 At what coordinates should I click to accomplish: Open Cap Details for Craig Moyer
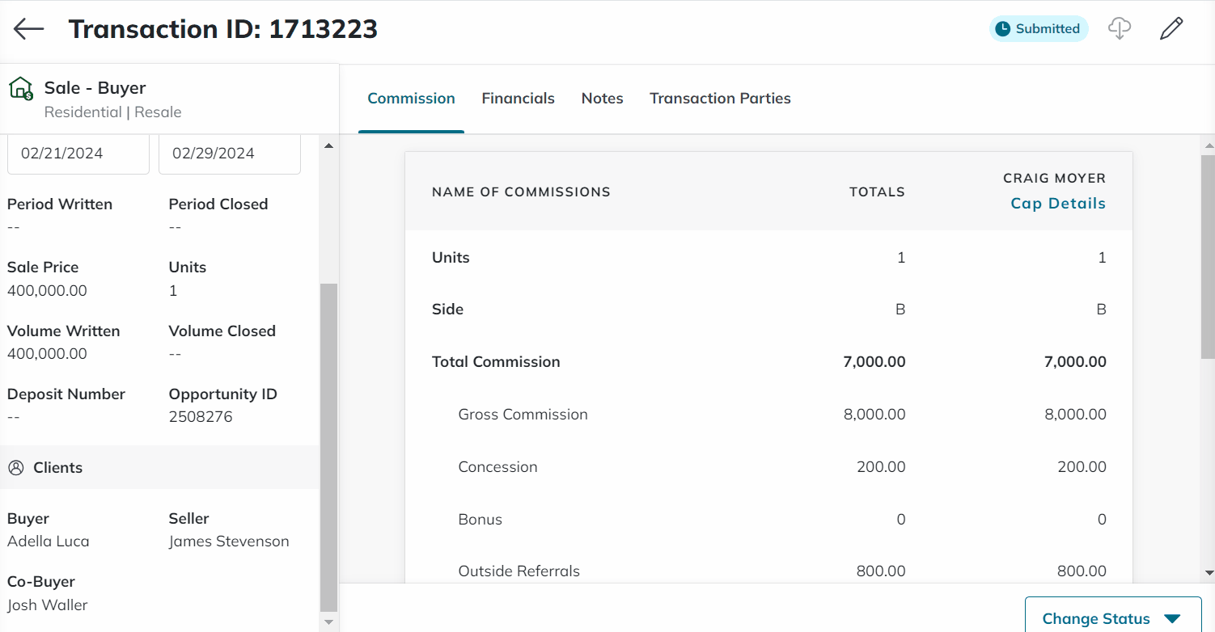pos(1058,203)
